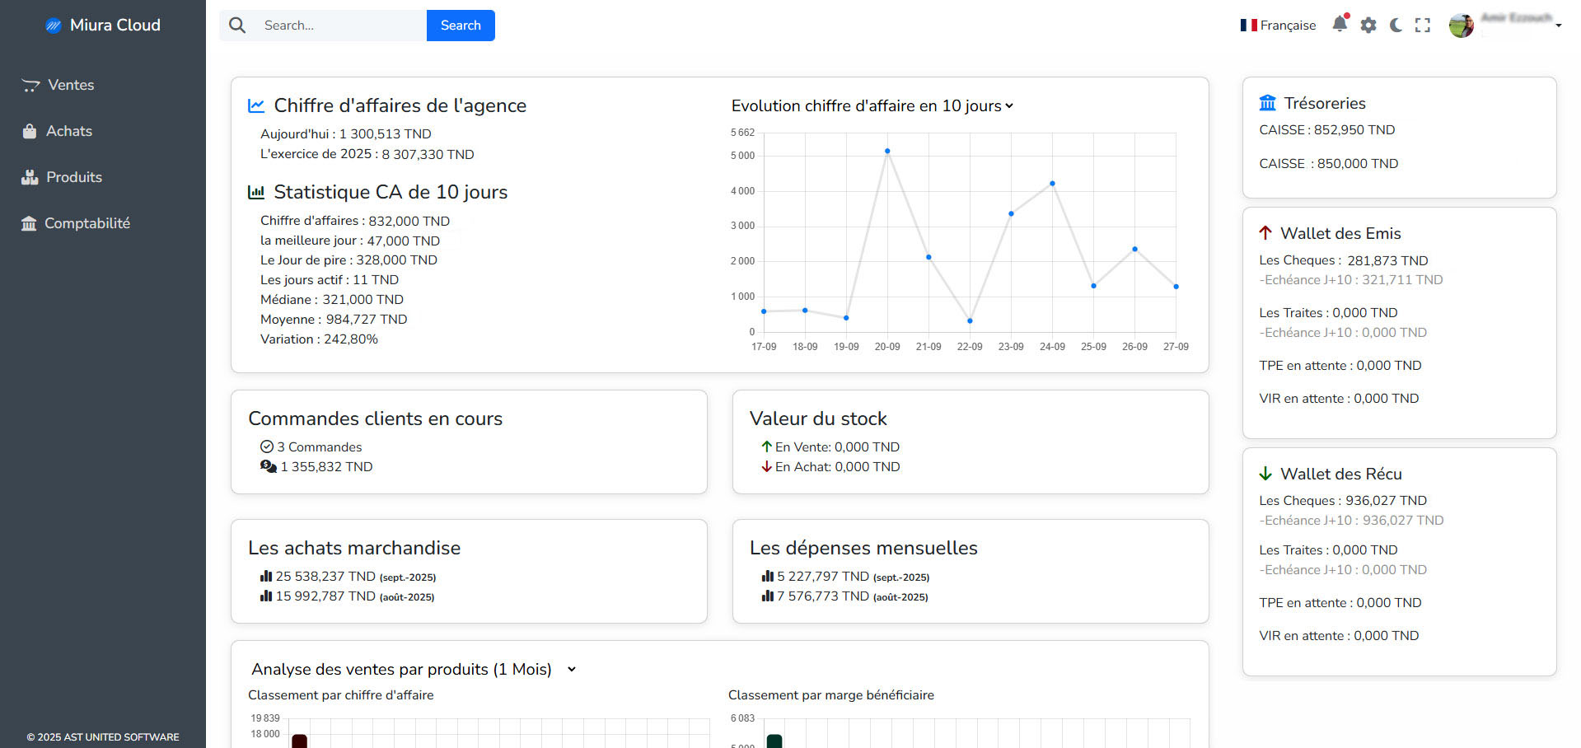Screen dimensions: 1581x748
Task: Go to the Produits section
Action: click(x=73, y=177)
